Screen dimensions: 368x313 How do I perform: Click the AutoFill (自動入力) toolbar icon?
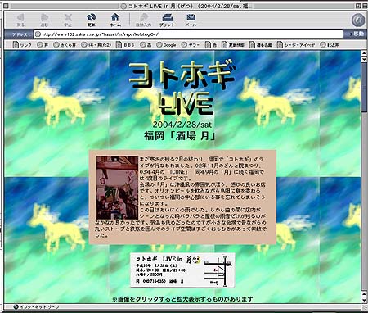click(143, 20)
